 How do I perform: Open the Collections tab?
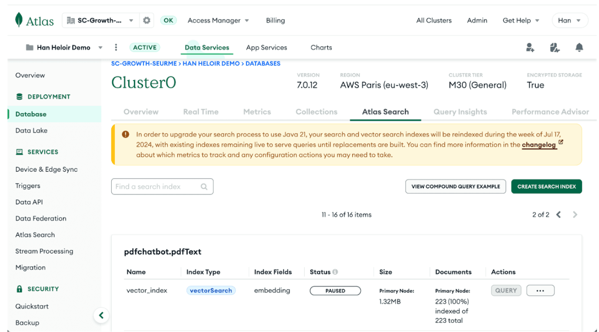316,112
